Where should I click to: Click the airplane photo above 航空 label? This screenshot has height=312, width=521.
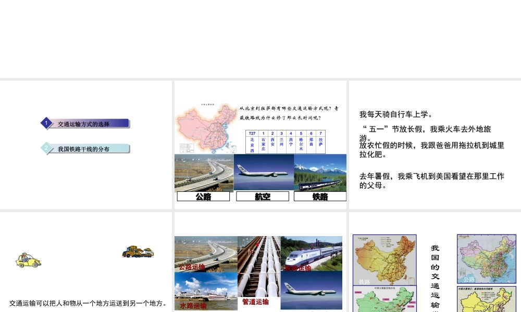pos(264,173)
